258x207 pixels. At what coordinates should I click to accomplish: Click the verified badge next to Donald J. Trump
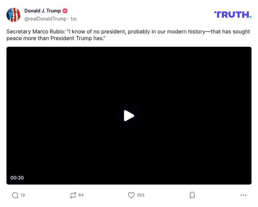[65, 10]
